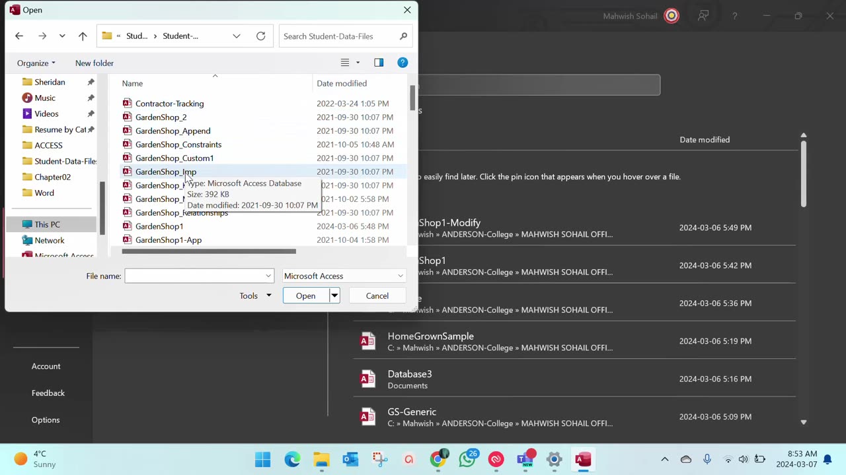The height and width of the screenshot is (475, 846).
Task: Open Options in the Access backstage
Action: (46, 420)
